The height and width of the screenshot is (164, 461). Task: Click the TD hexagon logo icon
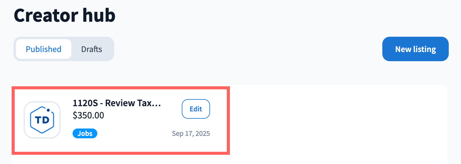tap(42, 120)
